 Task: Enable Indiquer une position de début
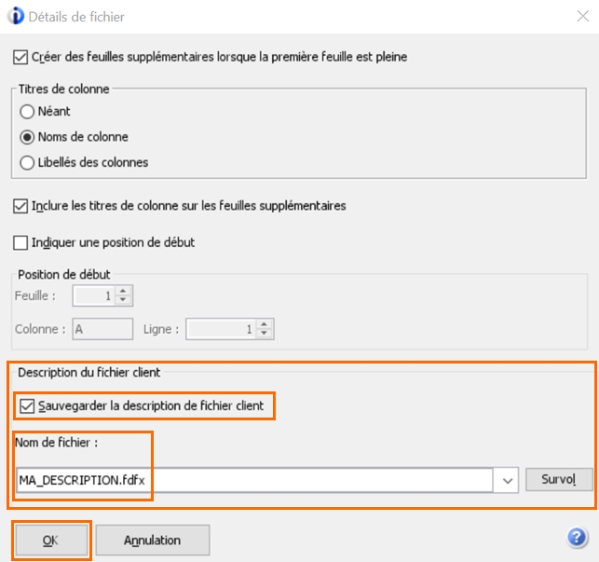tap(20, 242)
